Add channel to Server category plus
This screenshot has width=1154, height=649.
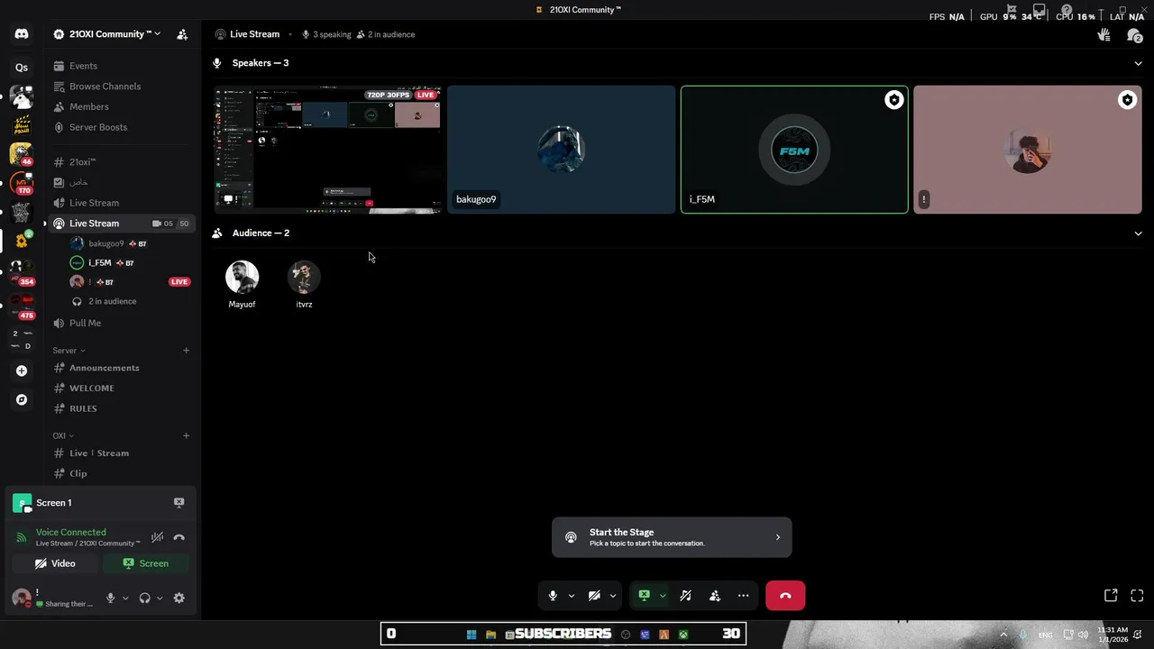186,351
